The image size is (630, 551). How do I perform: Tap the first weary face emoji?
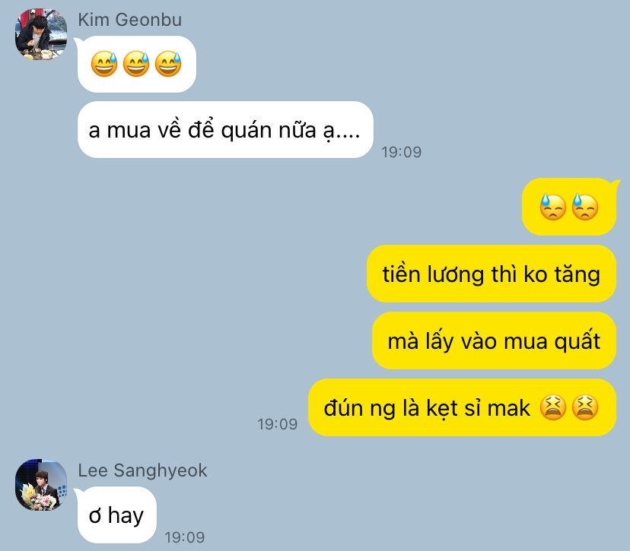tap(553, 407)
